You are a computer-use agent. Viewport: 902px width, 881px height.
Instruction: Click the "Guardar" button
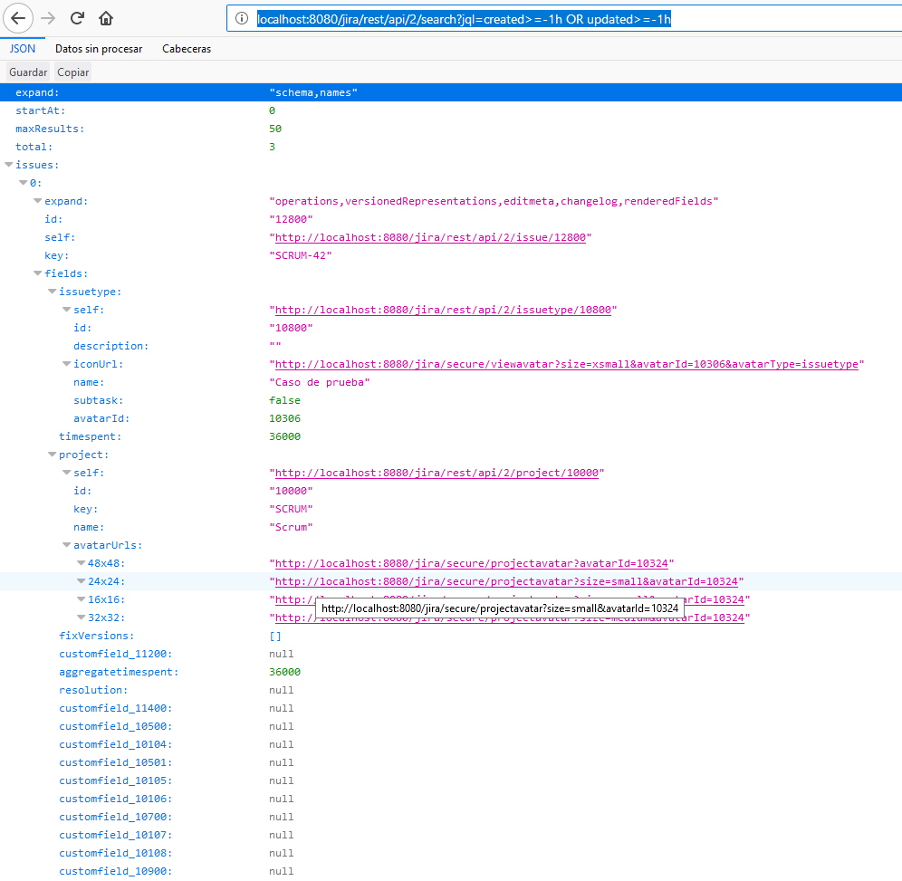pos(27,72)
